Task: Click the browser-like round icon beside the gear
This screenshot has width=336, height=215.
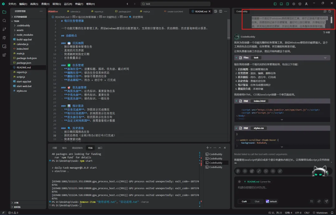Action: (x=300, y=4)
